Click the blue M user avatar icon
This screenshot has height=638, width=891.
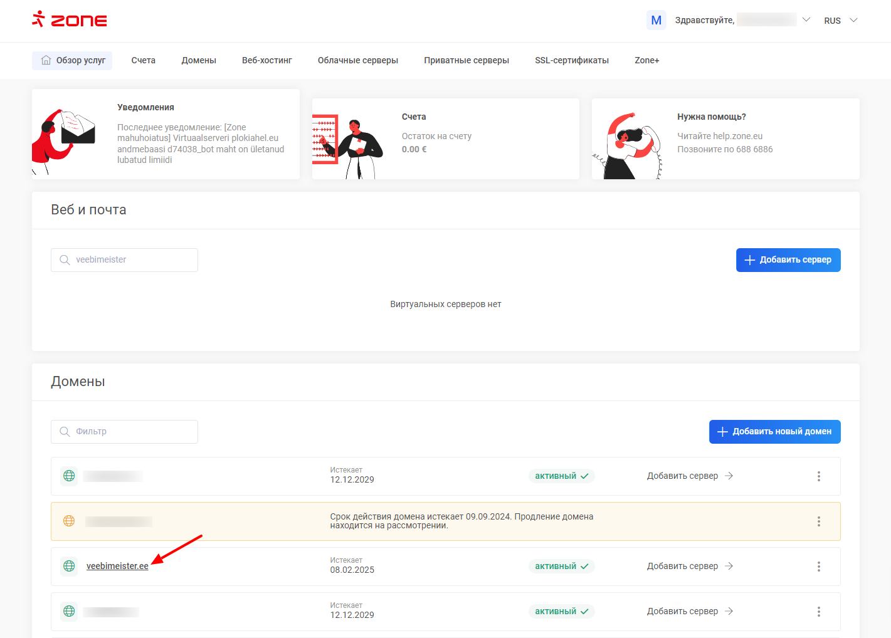pos(656,20)
